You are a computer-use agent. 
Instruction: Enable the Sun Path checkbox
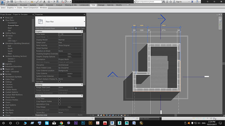59,81
